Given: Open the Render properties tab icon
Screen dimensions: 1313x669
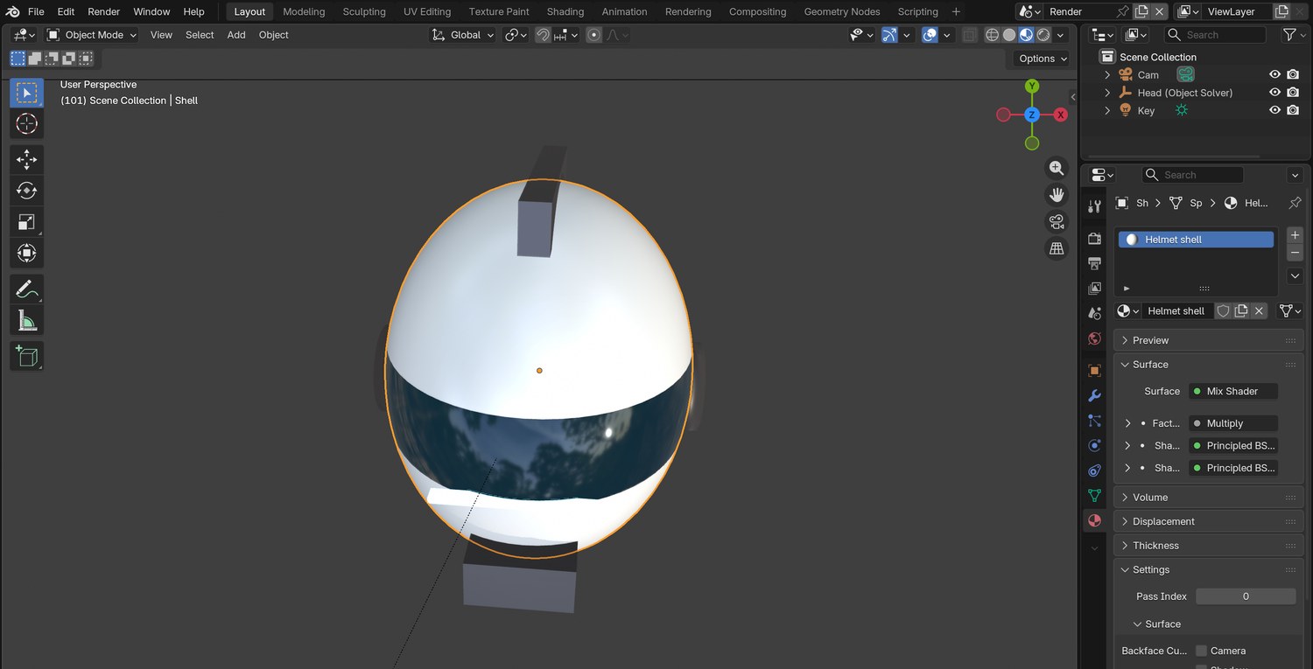Looking at the screenshot, I should [1094, 239].
